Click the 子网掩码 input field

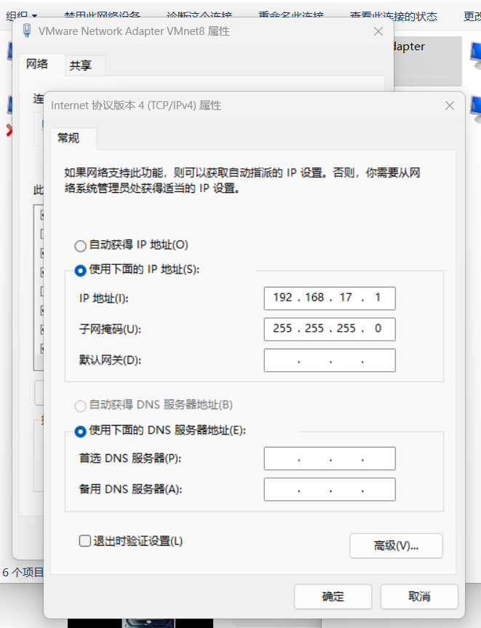[330, 329]
